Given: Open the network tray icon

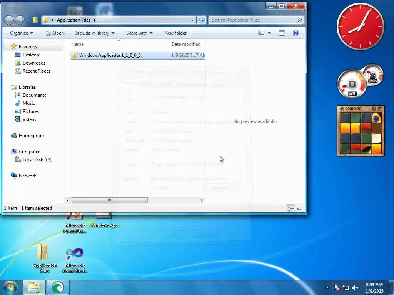Looking at the screenshot, I should [x=346, y=288].
